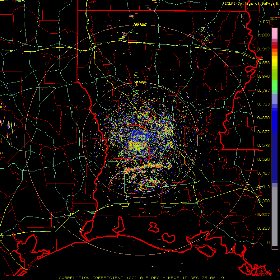Image resolution: width=280 pixels, height=280 pixels.
Task: Click the 0.893 scale value
Action: click(264, 63)
